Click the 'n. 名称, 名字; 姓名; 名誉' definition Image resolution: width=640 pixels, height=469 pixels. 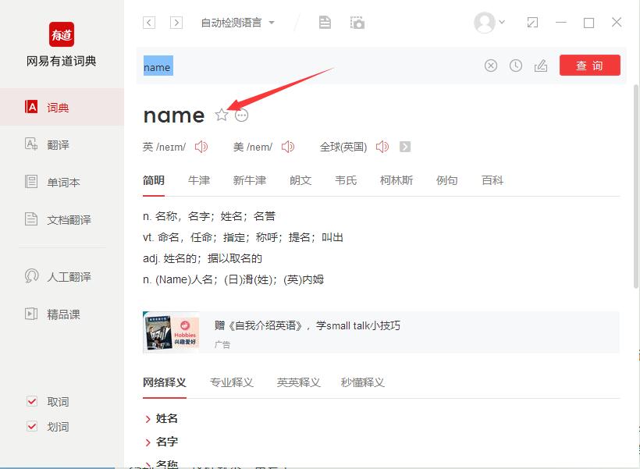(209, 216)
